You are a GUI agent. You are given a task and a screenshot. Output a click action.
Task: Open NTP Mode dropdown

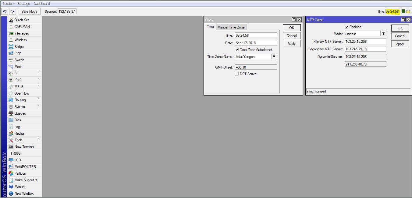coord(384,34)
